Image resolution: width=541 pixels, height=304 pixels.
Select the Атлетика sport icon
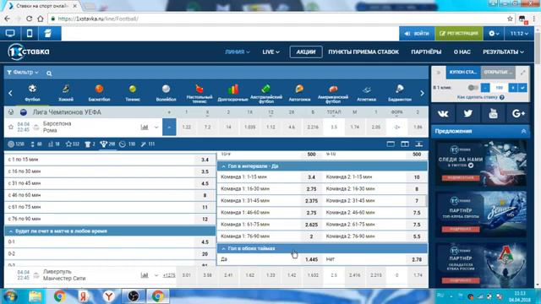(x=366, y=93)
